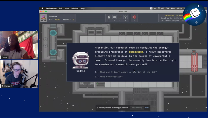Click the crosshair-style icon before Wi-Fi in menu bar

click(x=155, y=8)
